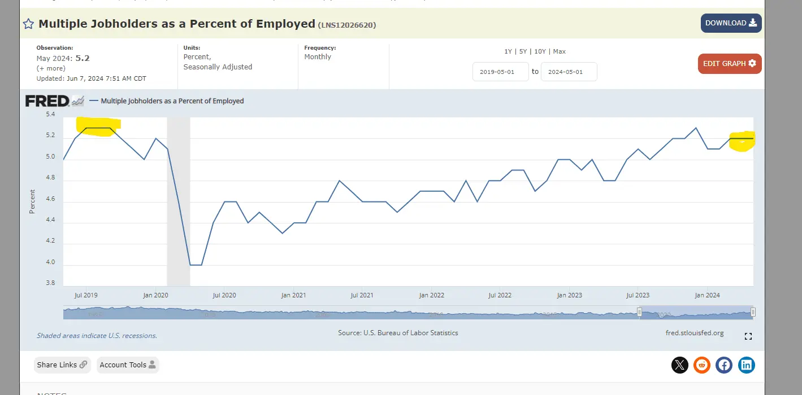The height and width of the screenshot is (395, 802).
Task: Click the Download button
Action: click(x=731, y=23)
